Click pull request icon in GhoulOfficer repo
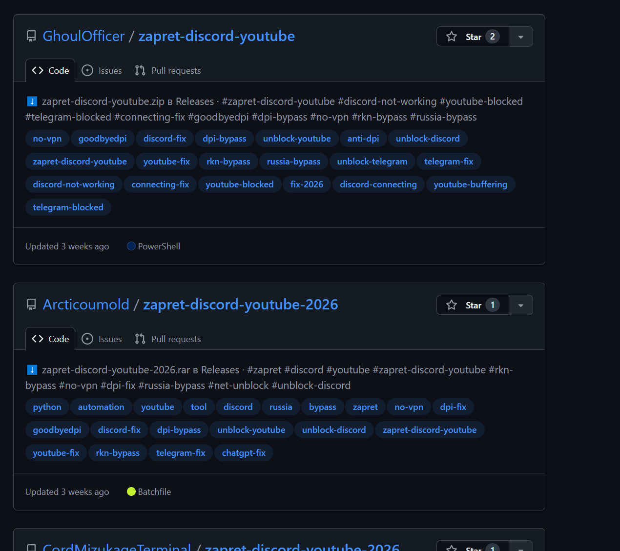The width and height of the screenshot is (620, 551). point(140,70)
